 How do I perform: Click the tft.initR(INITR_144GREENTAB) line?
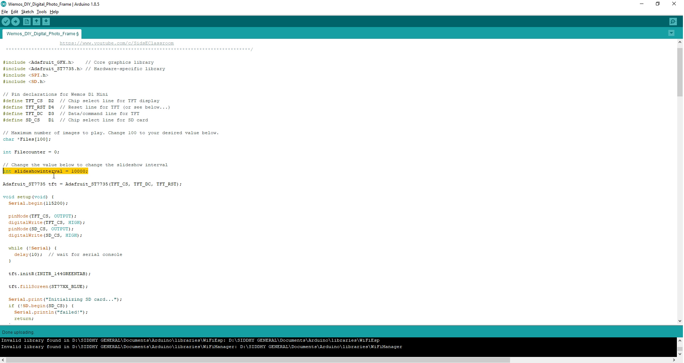[x=49, y=274]
